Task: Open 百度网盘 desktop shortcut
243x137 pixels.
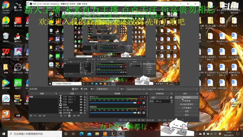Action: 6,100
